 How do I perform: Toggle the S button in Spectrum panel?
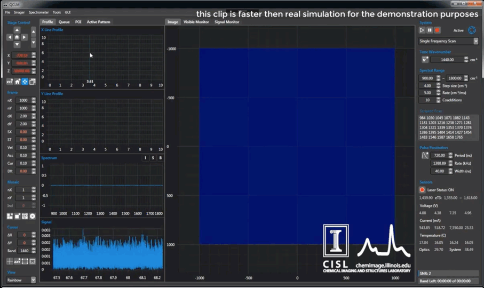(x=153, y=158)
